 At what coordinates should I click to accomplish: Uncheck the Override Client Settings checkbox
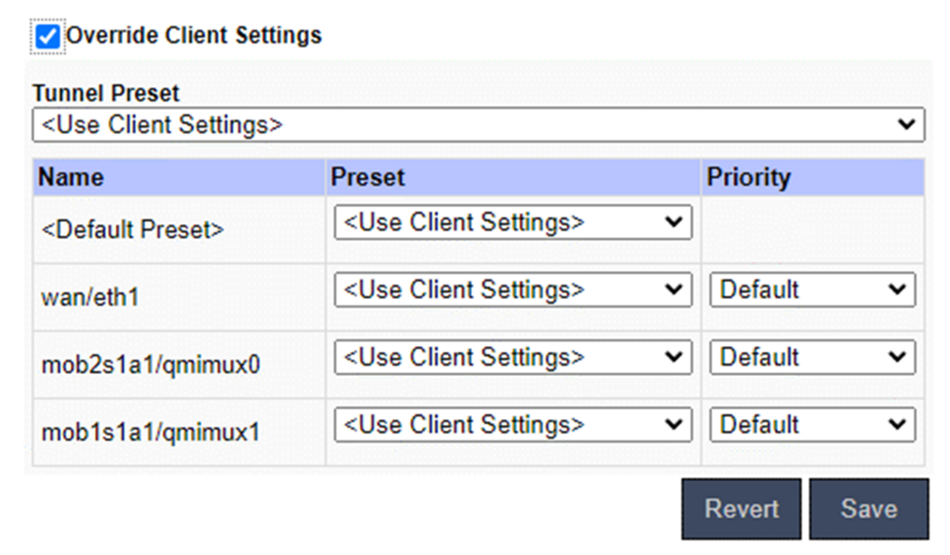(x=47, y=37)
